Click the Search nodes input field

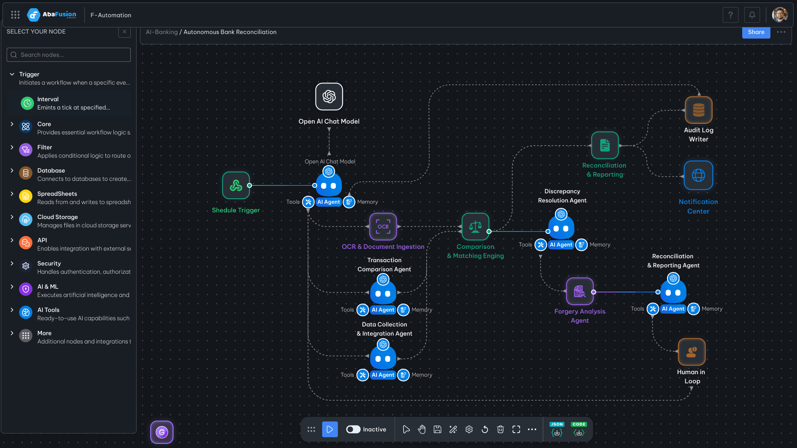click(x=69, y=55)
